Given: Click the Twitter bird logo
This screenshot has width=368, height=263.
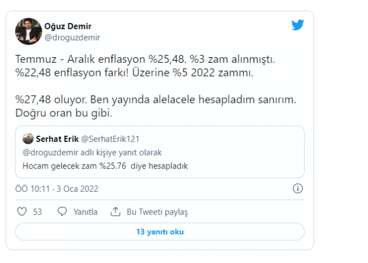Looking at the screenshot, I should (298, 25).
